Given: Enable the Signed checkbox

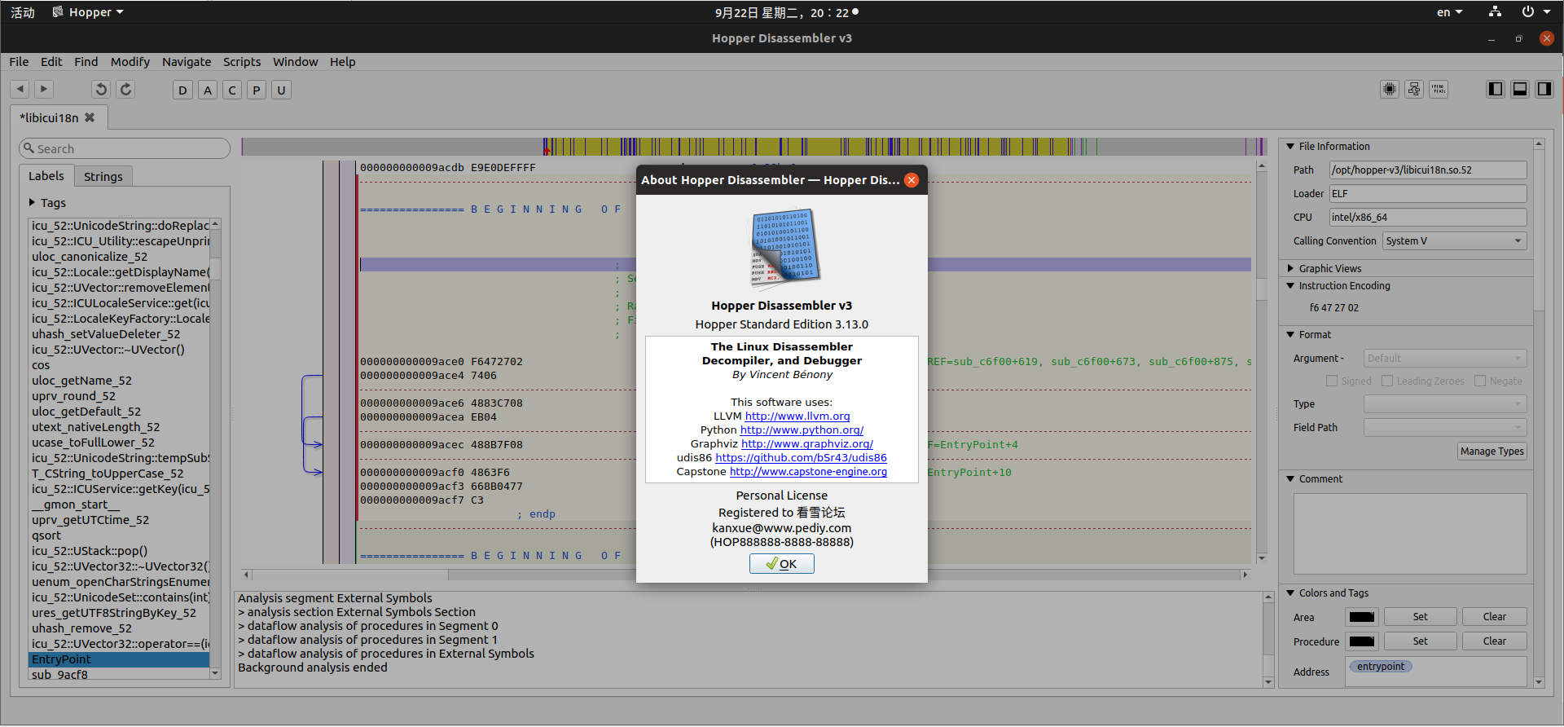Looking at the screenshot, I should coord(1332,381).
